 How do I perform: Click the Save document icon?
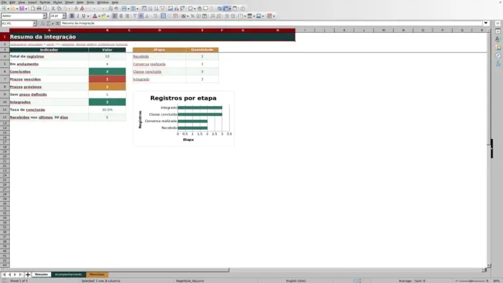[x=22, y=9]
